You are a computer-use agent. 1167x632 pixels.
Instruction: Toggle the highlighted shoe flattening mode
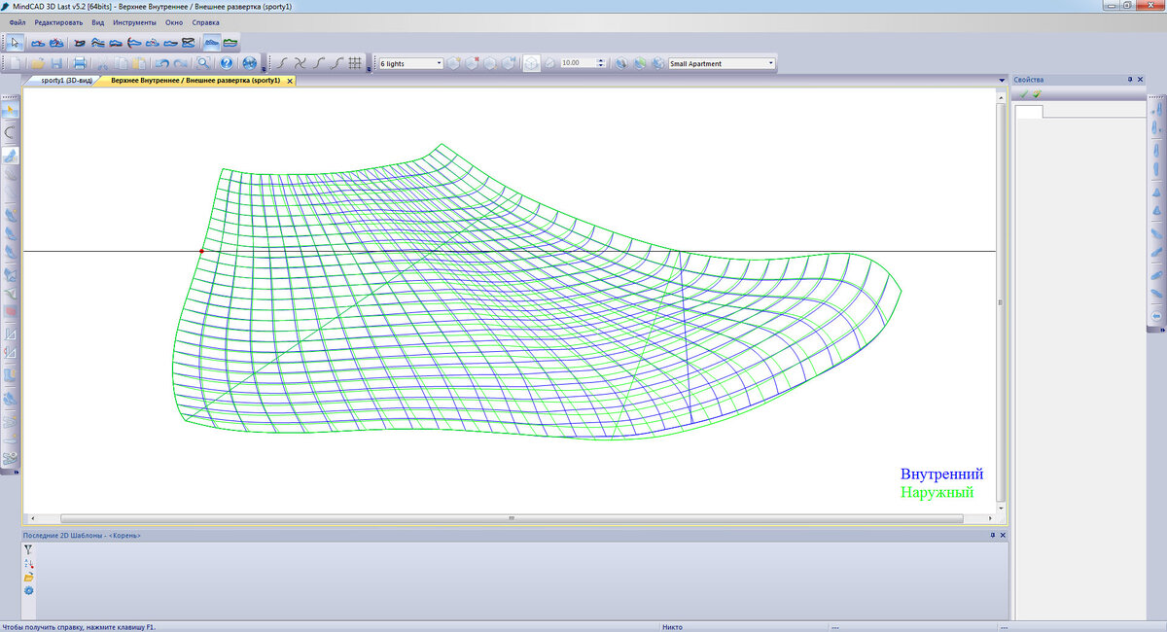pos(211,42)
